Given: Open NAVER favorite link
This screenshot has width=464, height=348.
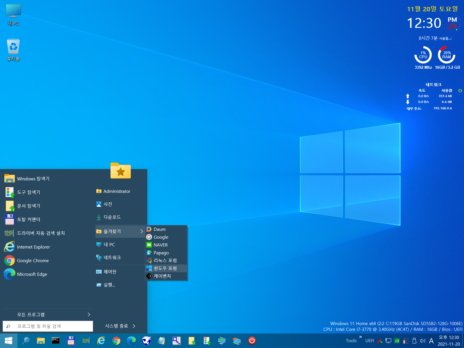Looking at the screenshot, I should (166, 245).
